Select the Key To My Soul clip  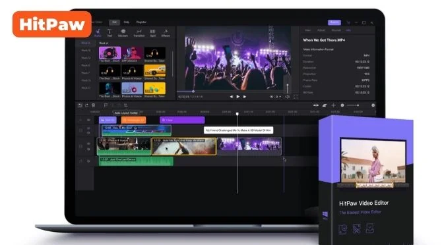137,131
